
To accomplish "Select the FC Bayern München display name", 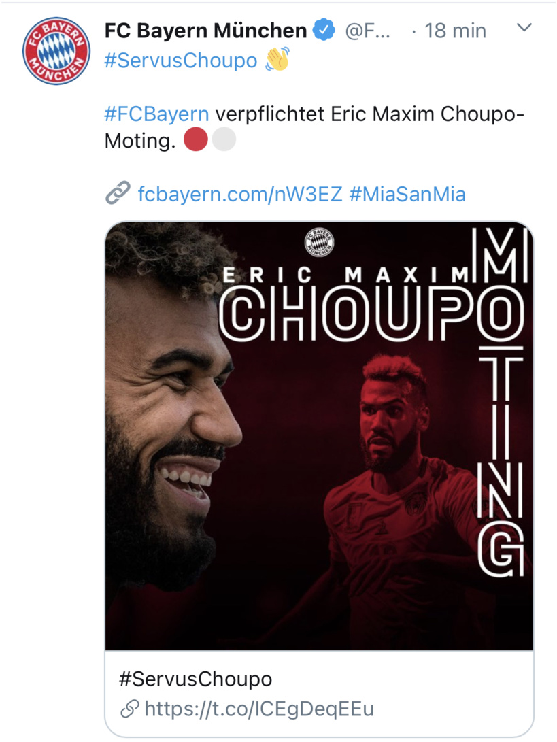I will point(203,30).
